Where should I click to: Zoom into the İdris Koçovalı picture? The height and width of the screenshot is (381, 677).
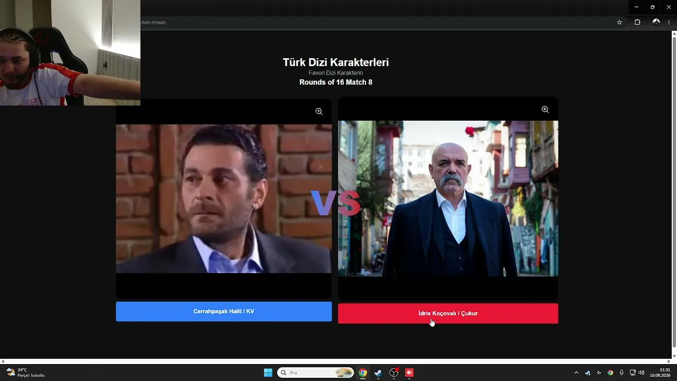click(x=545, y=110)
